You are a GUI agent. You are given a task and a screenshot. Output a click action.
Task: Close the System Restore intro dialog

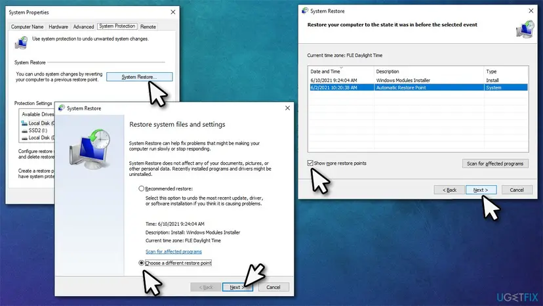(287, 108)
